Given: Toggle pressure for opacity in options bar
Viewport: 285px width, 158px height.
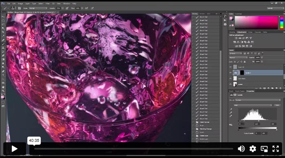Looking at the screenshot, I should pyautogui.click(x=67, y=8).
